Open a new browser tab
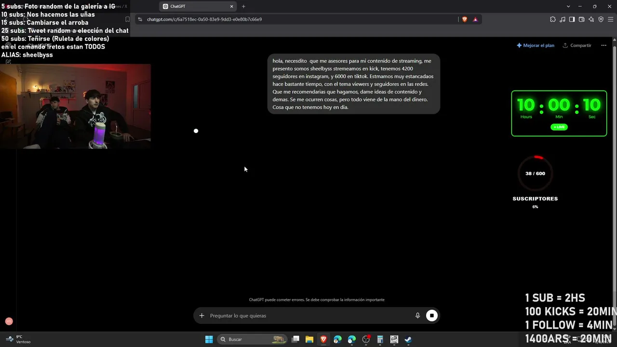This screenshot has height=347, width=617. (x=243, y=6)
